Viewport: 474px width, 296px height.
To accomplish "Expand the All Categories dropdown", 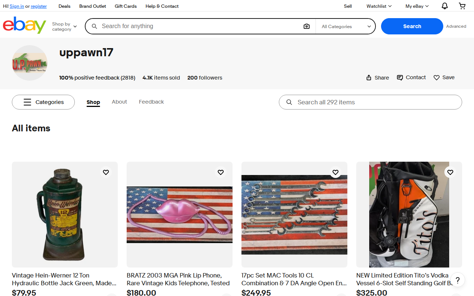I will pyautogui.click(x=346, y=26).
